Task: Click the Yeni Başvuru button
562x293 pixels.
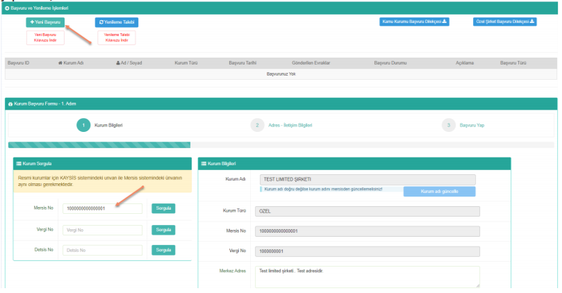Action: click(x=44, y=22)
